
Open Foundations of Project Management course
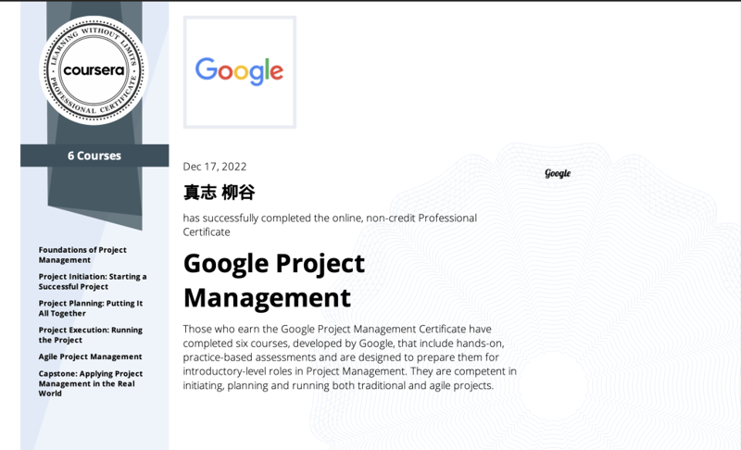coord(82,255)
